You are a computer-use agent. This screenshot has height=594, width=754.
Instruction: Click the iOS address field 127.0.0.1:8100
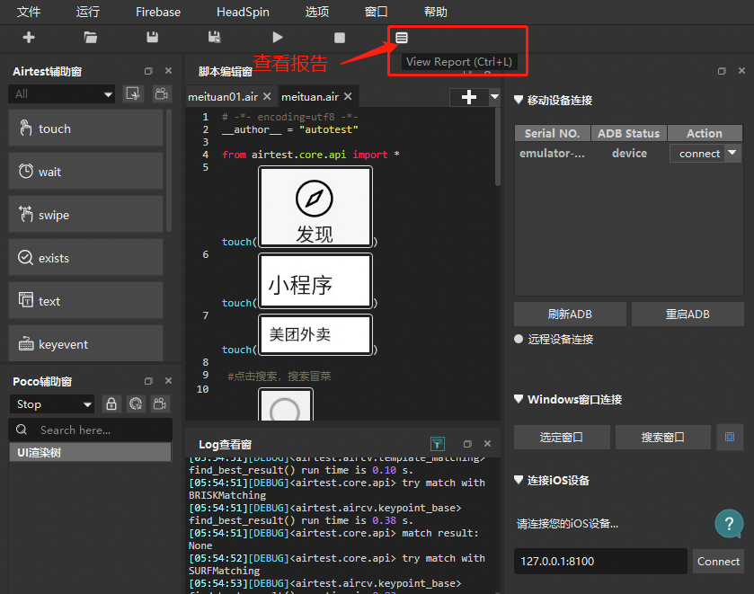click(600, 562)
